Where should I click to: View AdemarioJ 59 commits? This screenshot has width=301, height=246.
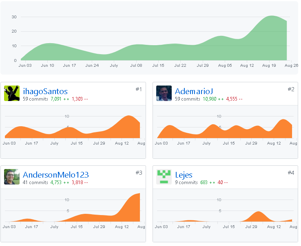(187, 99)
